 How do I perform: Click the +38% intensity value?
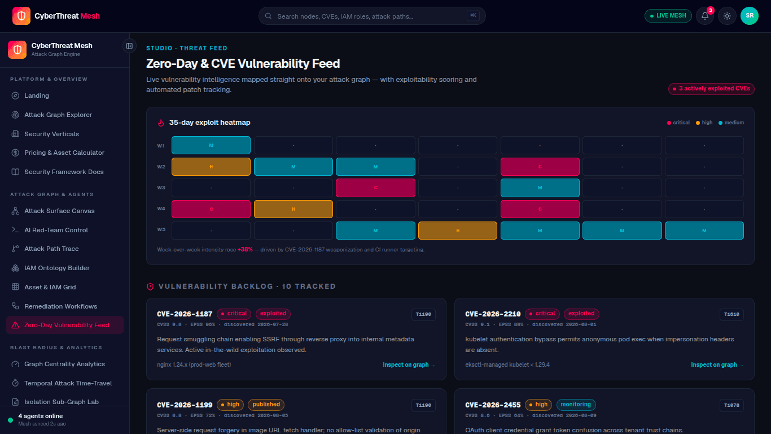pos(245,249)
